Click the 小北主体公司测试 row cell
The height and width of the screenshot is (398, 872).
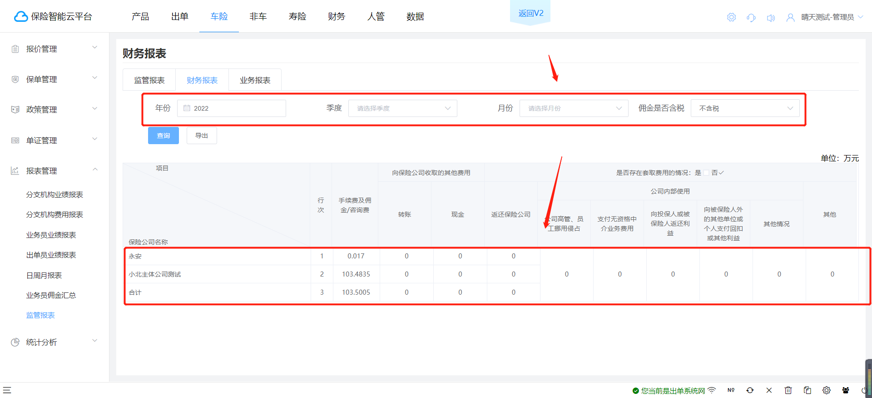[218, 274]
